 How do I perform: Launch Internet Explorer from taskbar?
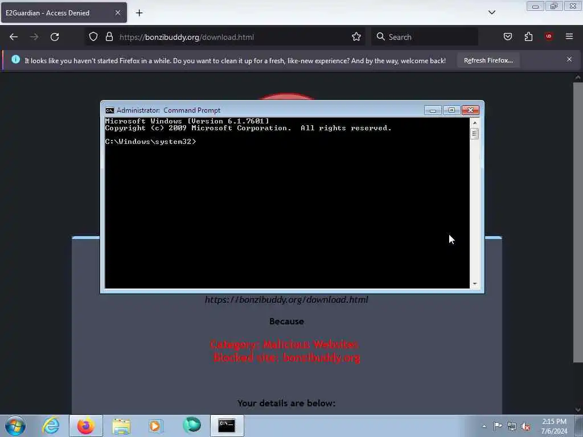(51, 426)
